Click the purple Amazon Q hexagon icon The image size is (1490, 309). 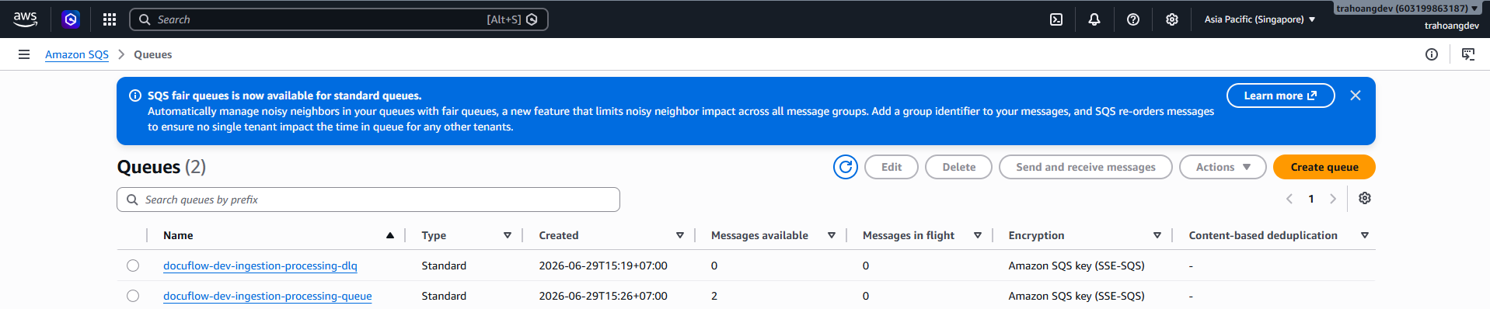(71, 19)
